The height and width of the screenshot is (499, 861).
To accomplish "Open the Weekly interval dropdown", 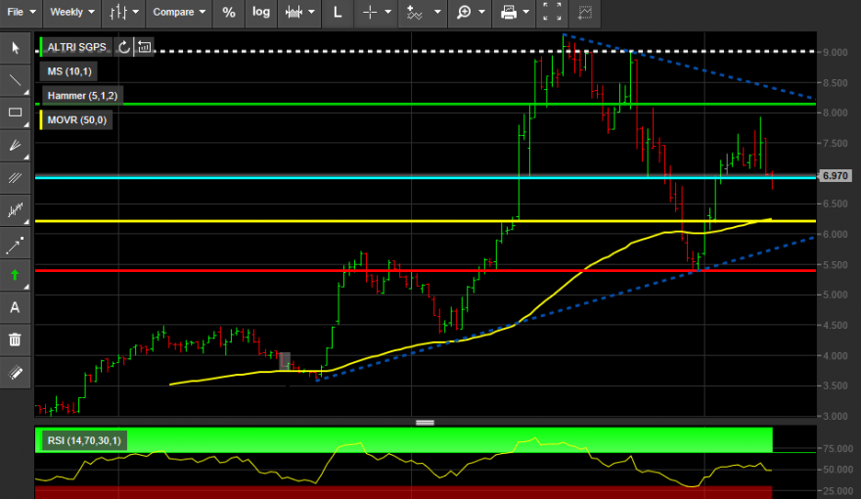I will (72, 12).
